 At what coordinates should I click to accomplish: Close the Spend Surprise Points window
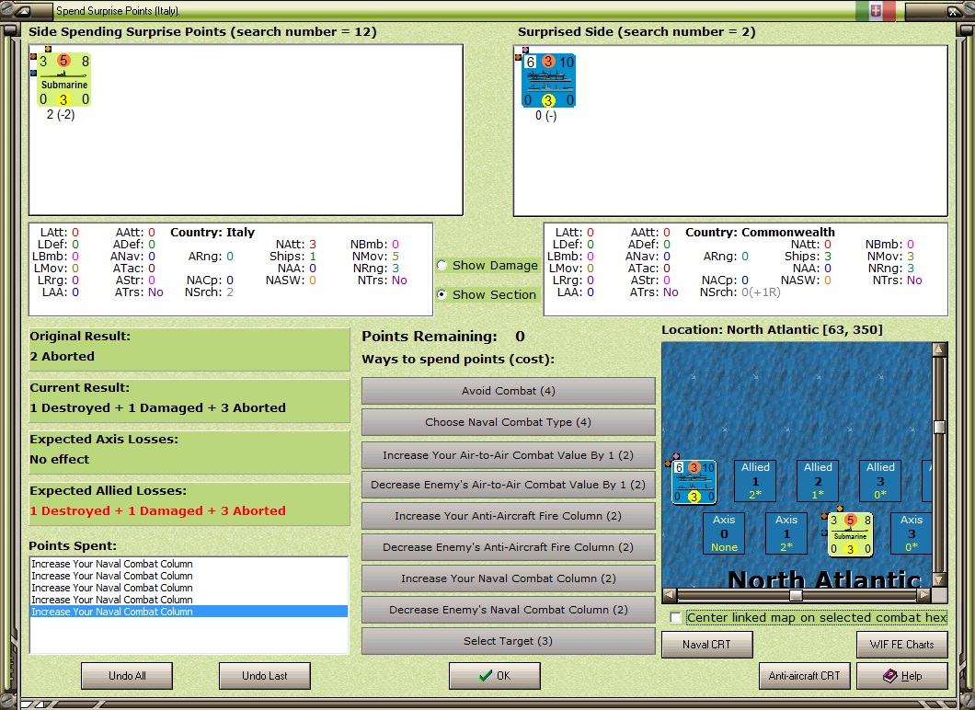[x=953, y=11]
